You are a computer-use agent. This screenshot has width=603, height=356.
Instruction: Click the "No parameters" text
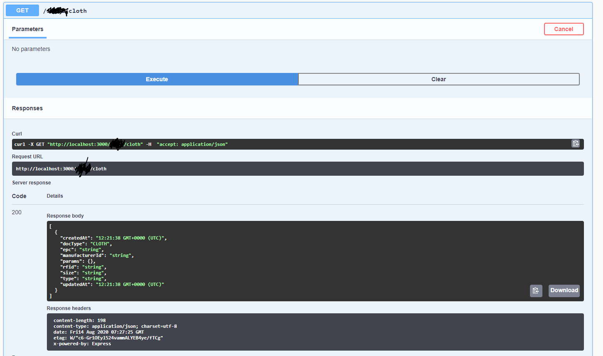(31, 49)
